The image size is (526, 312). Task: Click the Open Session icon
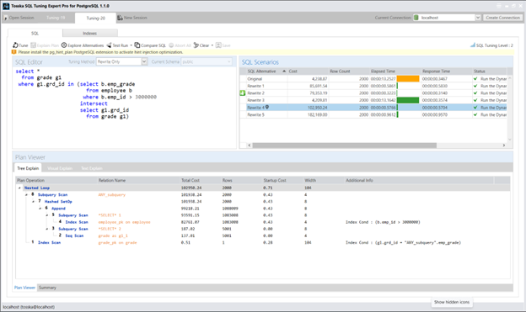tap(5, 18)
